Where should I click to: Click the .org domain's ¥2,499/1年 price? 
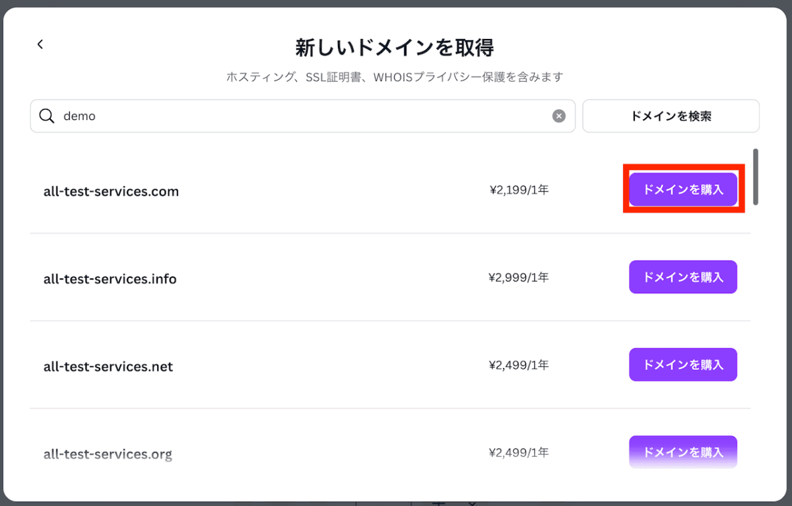[x=519, y=453]
